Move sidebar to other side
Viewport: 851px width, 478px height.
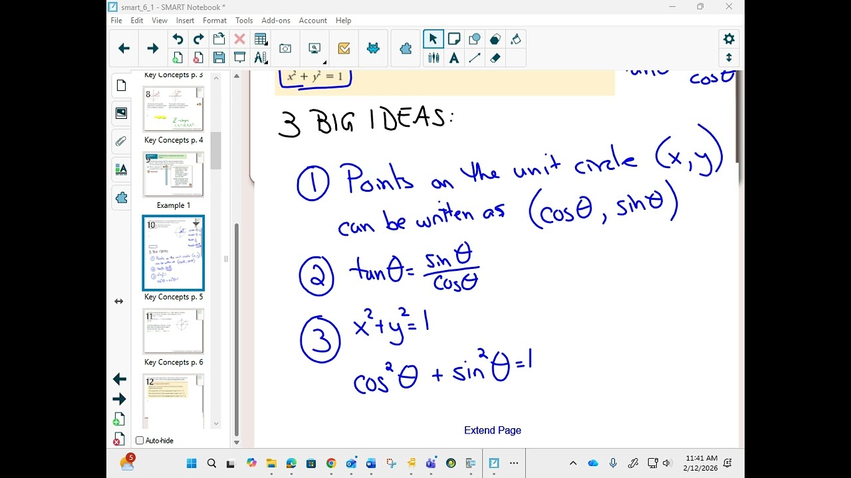(119, 301)
